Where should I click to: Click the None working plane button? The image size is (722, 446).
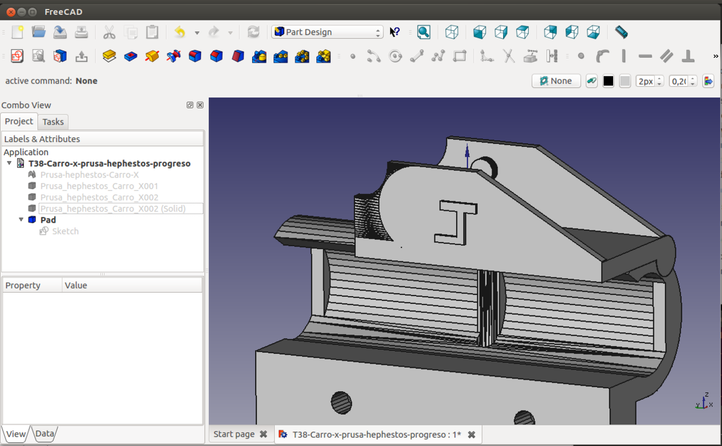556,81
